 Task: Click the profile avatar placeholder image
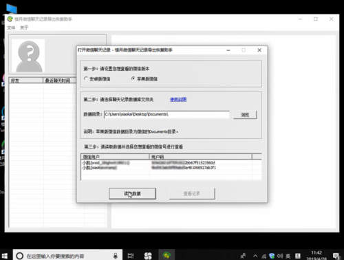point(28,56)
